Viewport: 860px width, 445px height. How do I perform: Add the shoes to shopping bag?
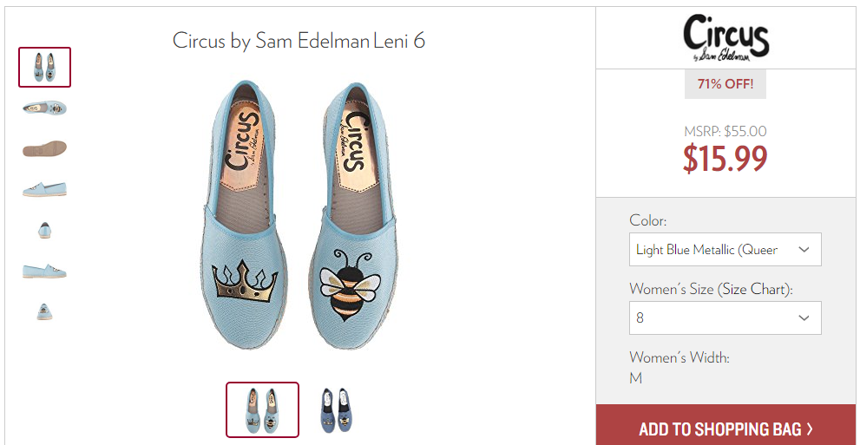click(725, 428)
